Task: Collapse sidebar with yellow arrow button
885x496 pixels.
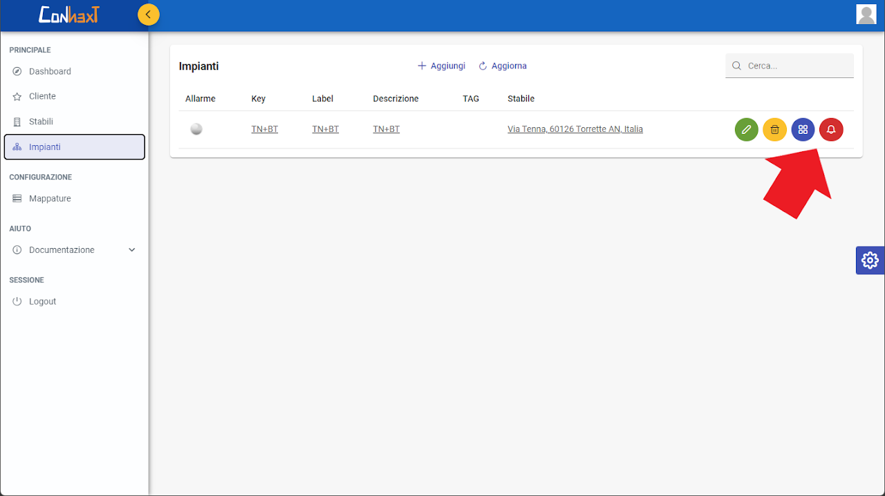Action: pyautogui.click(x=148, y=15)
